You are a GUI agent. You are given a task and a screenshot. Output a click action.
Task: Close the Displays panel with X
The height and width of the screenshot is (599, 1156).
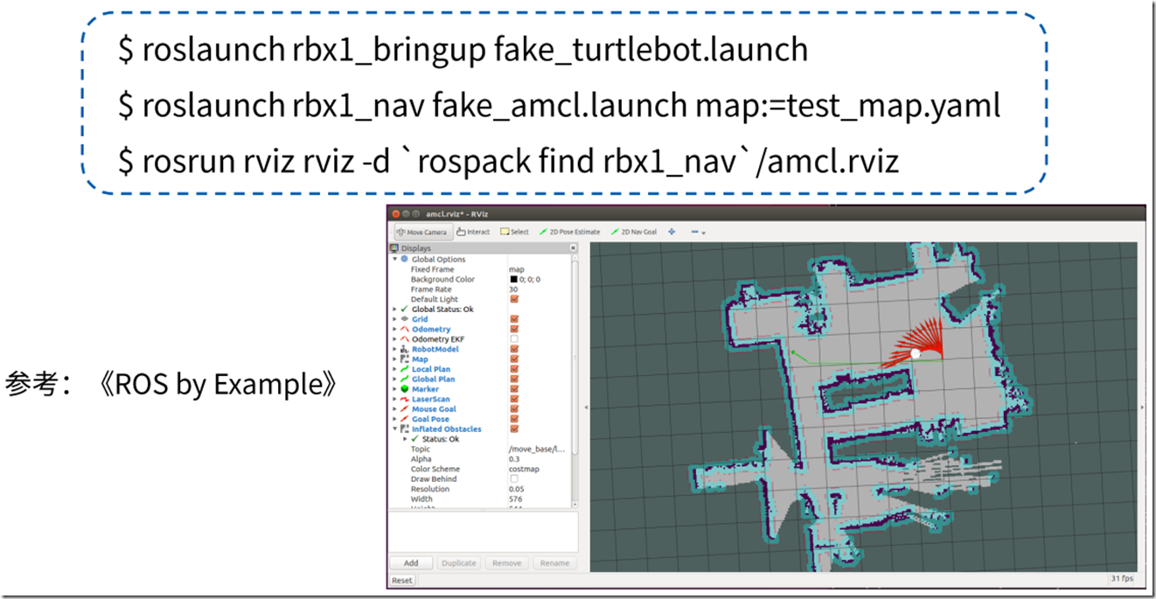(x=573, y=248)
